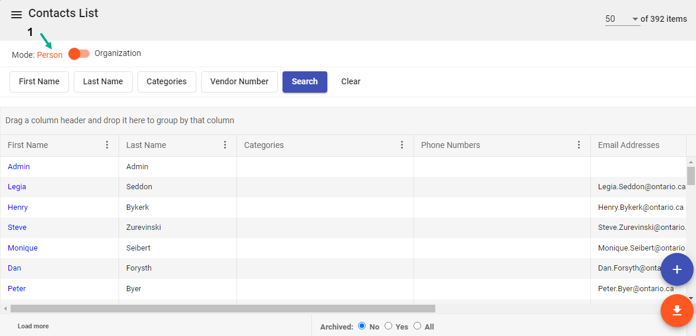Click the orange download export button
This screenshot has width=696, height=336.
[x=677, y=310]
